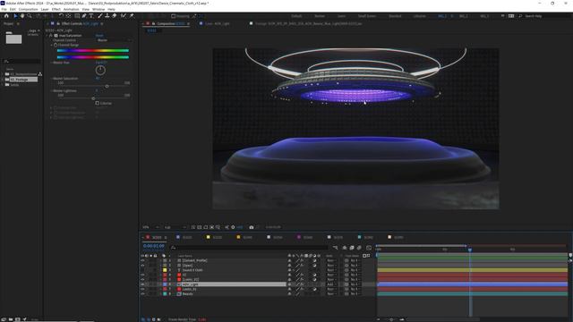Select the Rotation tool
This screenshot has height=322, width=573.
tap(61, 16)
